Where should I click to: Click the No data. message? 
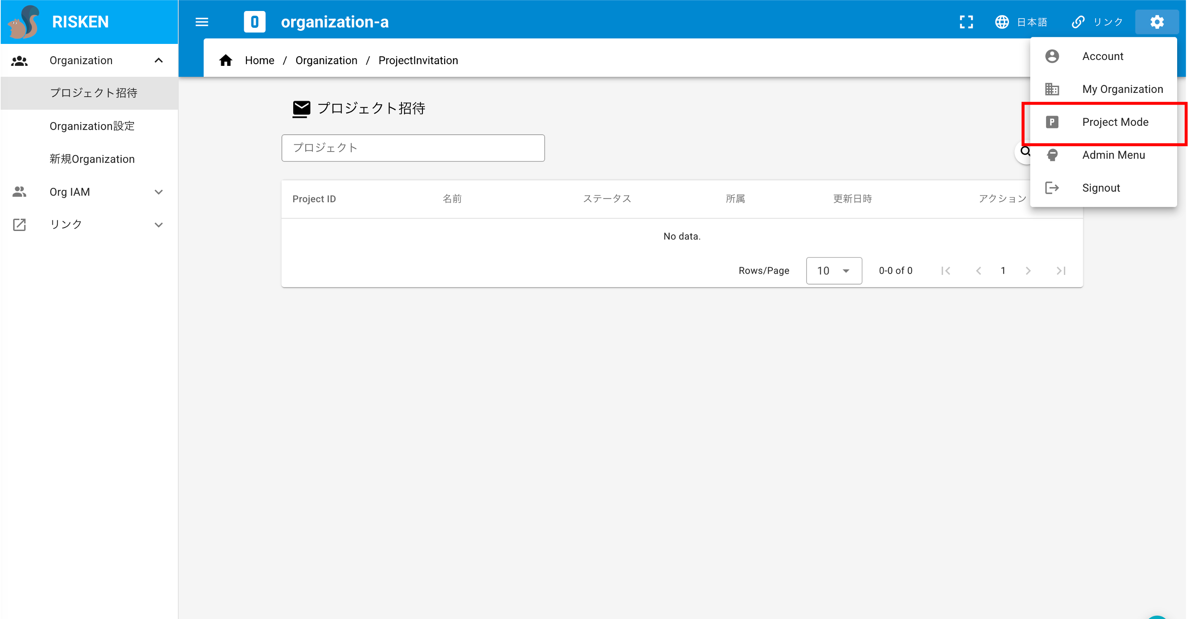tap(682, 236)
